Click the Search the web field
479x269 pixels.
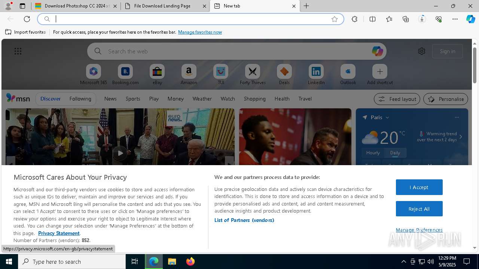237,51
